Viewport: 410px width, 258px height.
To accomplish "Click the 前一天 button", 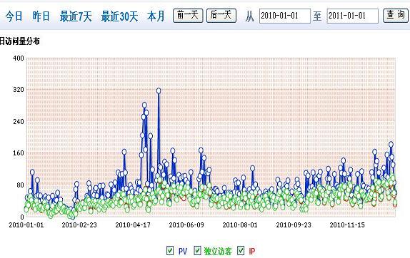I will 188,16.
